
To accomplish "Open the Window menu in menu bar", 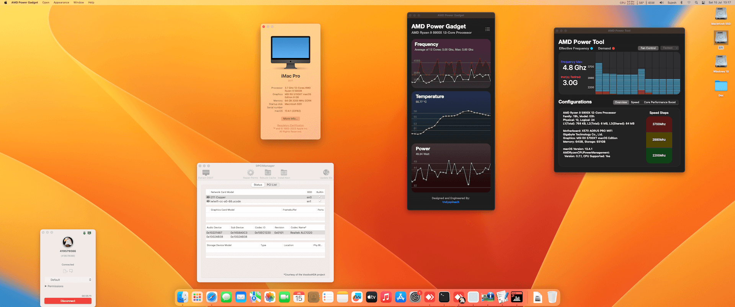I will coord(78,2).
